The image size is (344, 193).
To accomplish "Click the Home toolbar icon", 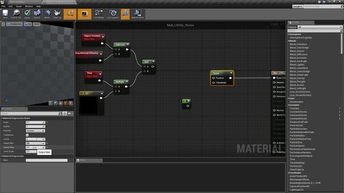I will 47,14.
